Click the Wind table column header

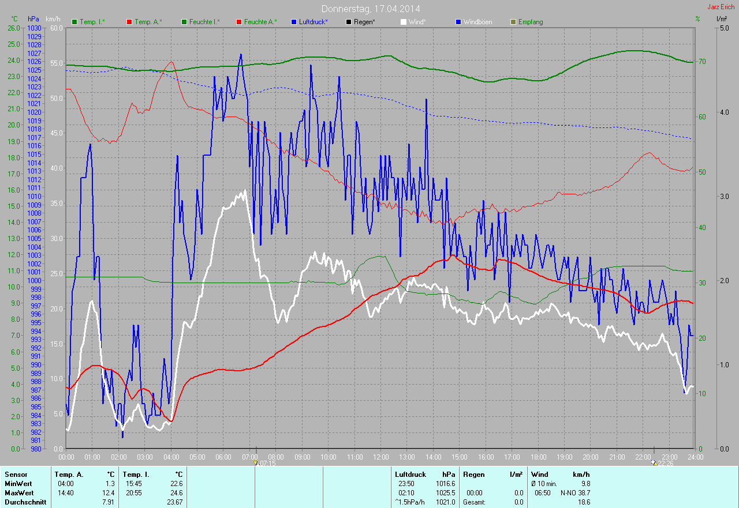pyautogui.click(x=539, y=474)
